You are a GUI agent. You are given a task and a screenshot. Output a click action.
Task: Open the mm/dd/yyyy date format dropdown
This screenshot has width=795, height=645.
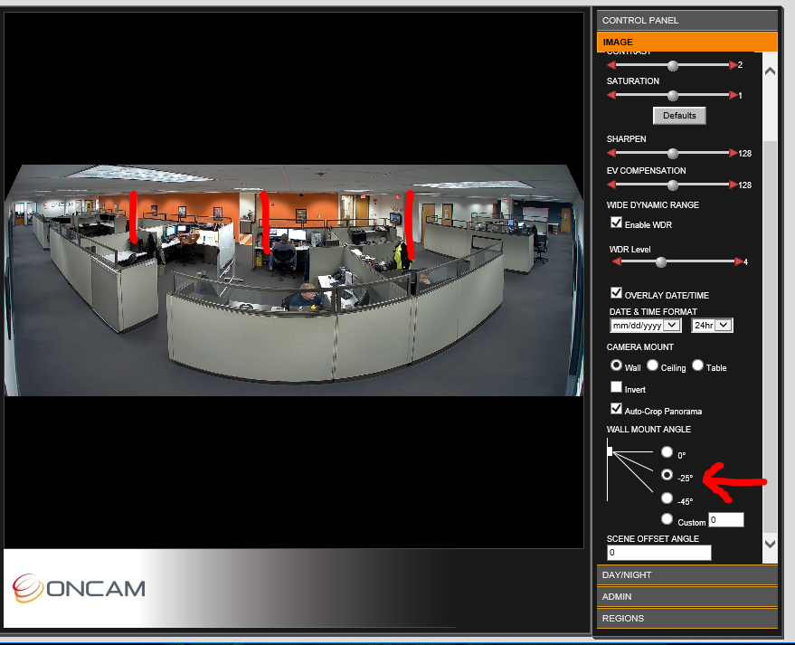tap(645, 326)
